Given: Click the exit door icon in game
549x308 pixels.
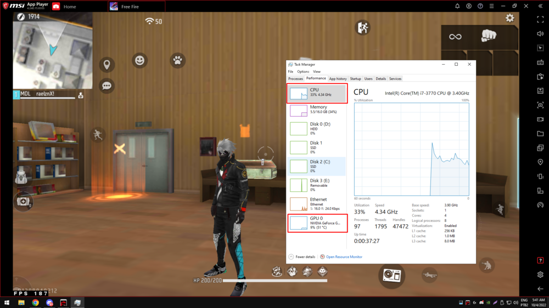Looking at the screenshot, I should pyautogui.click(x=362, y=27).
